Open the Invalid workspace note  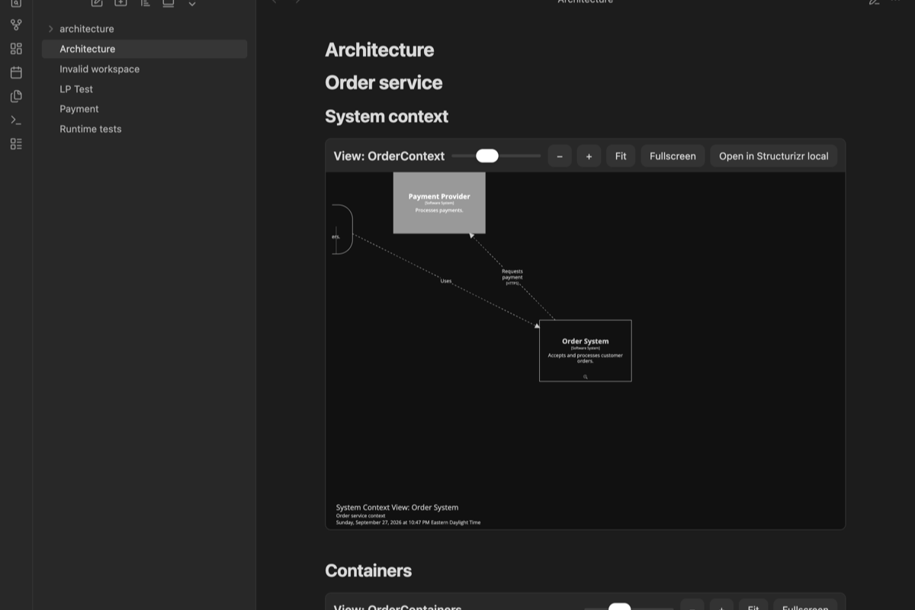tap(144, 69)
